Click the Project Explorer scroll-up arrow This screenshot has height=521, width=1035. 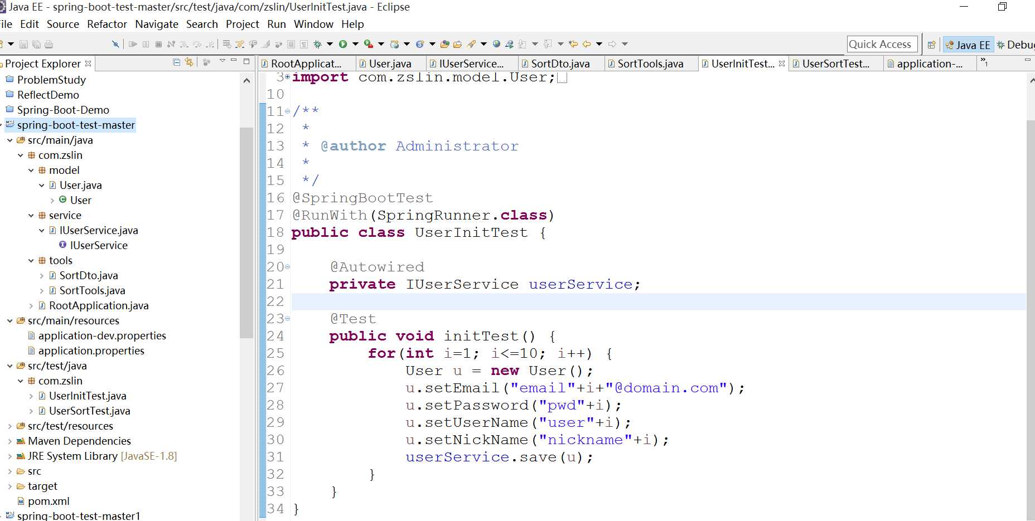point(246,81)
